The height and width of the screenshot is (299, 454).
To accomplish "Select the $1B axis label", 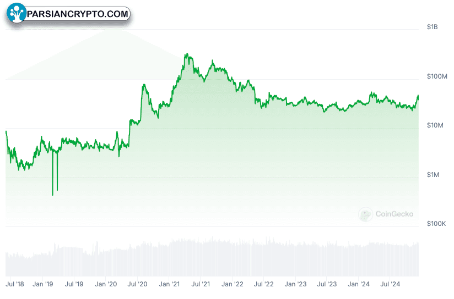I will tap(432, 27).
